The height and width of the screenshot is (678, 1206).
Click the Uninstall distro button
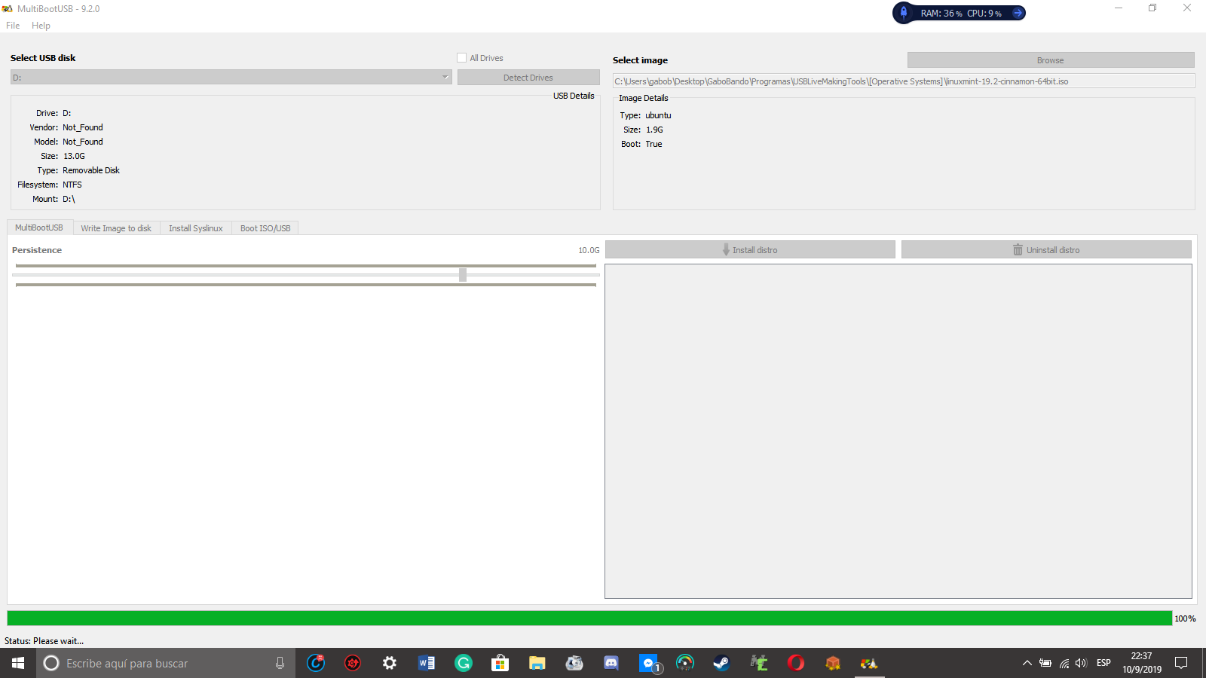click(1046, 250)
